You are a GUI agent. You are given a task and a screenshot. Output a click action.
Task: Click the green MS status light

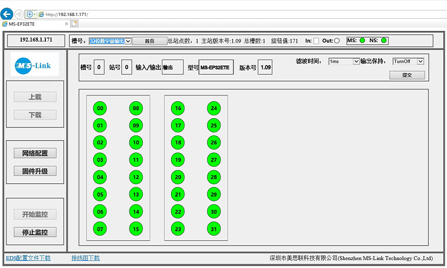[362, 40]
